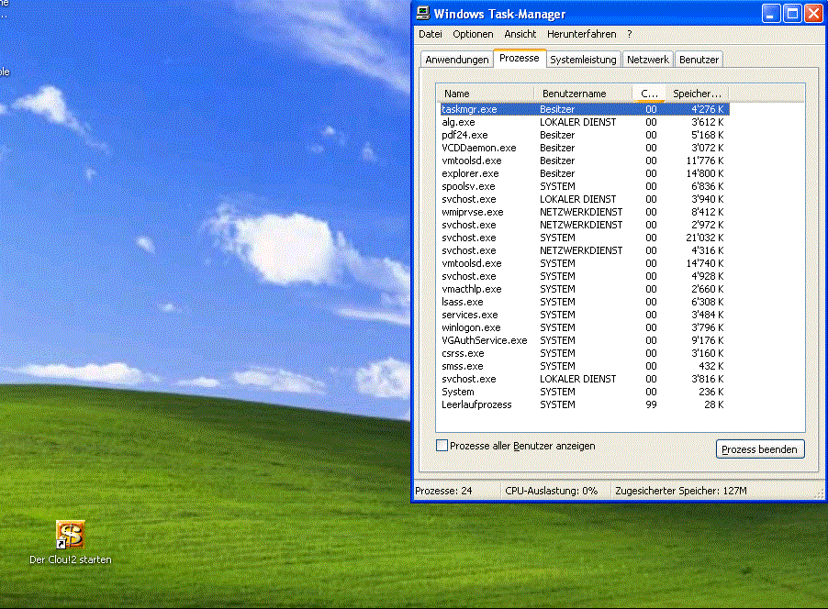Select the alg.exe process
This screenshot has width=828, height=609.
585,122
